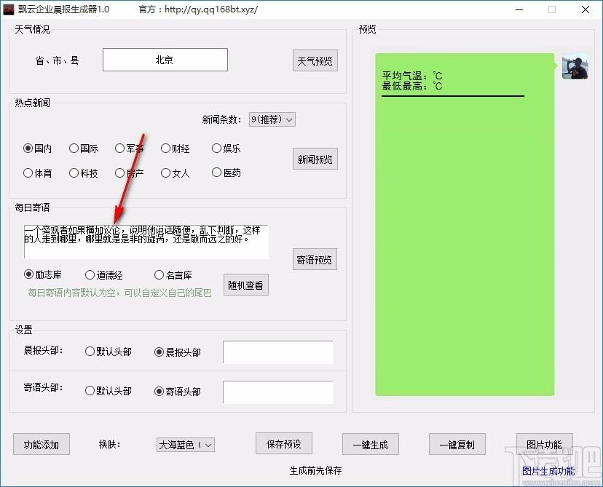Select the 体育 news category
603x487 pixels.
37,173
